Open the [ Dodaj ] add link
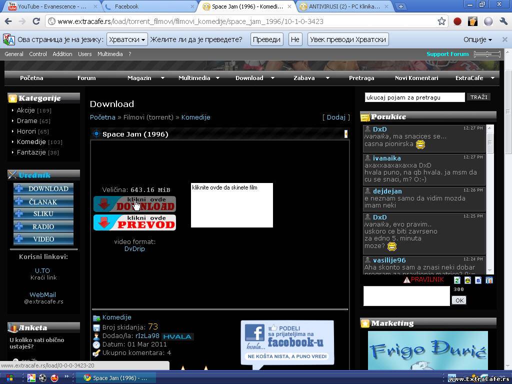This screenshot has width=512, height=384. click(x=336, y=117)
